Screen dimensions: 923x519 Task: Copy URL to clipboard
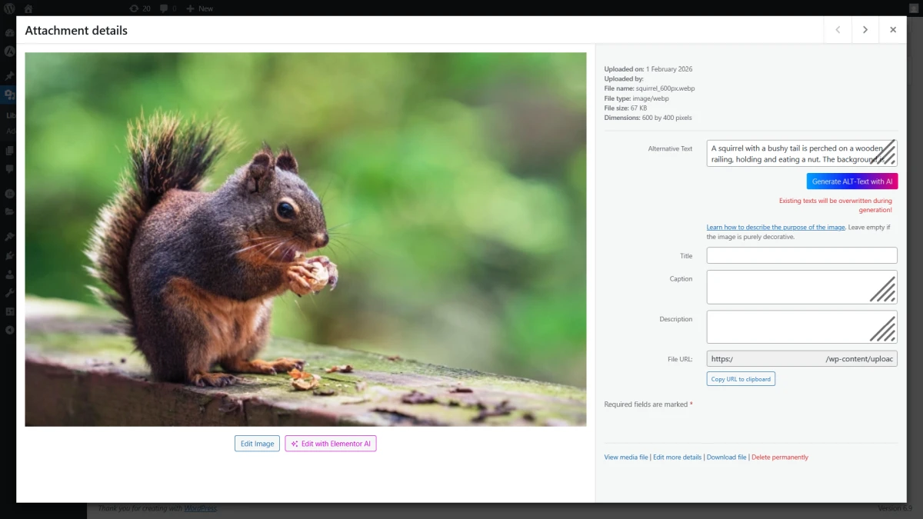pyautogui.click(x=741, y=379)
